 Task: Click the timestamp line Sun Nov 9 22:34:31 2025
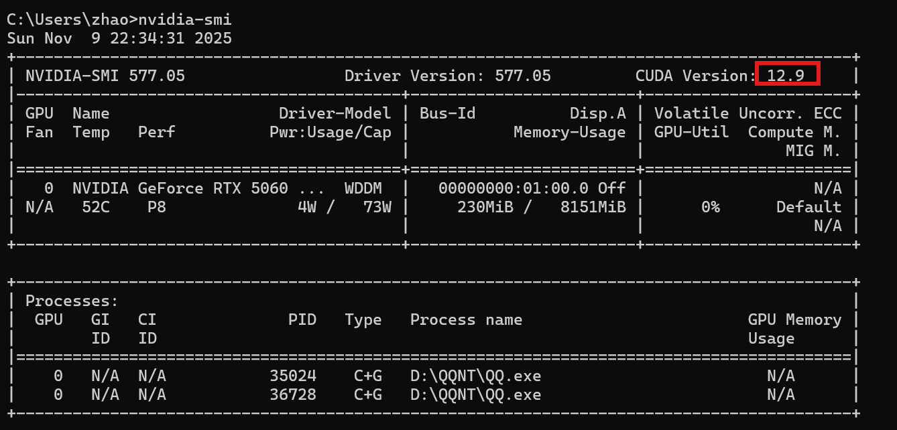click(x=119, y=38)
